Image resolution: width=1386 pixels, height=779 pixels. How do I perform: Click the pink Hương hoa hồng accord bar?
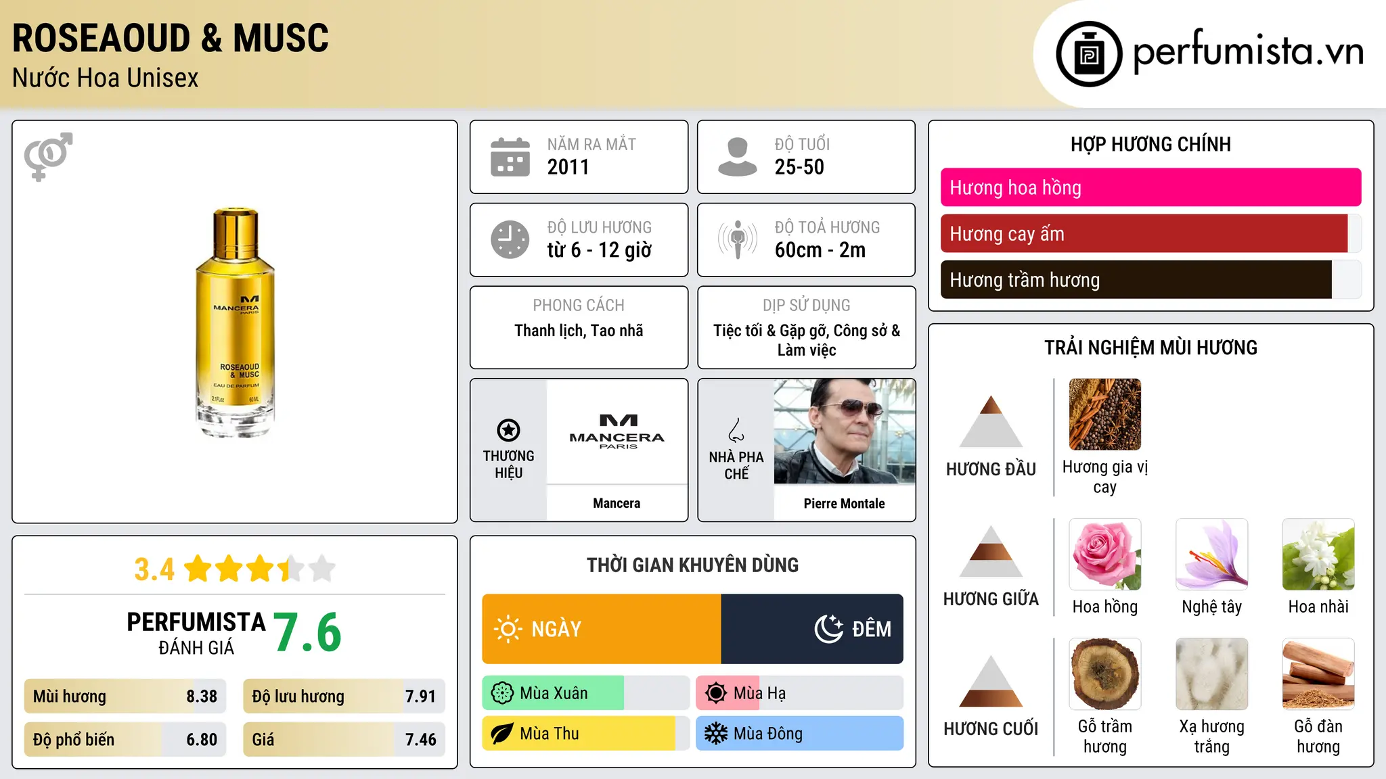1151,187
